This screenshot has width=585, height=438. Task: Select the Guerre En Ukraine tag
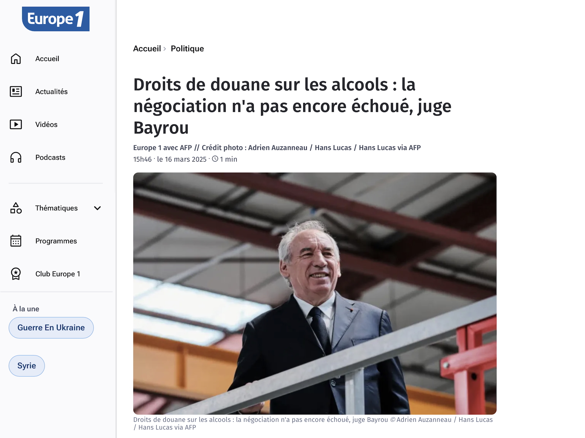pyautogui.click(x=51, y=328)
